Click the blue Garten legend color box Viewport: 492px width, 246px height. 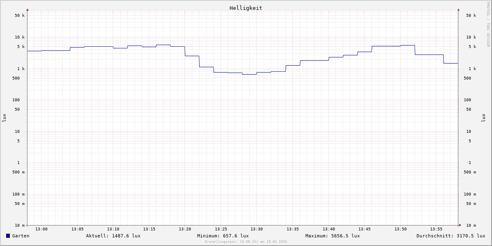(8, 236)
